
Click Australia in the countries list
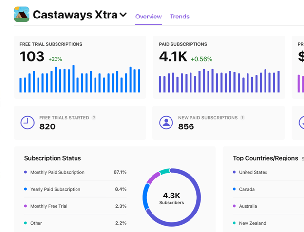(x=247, y=206)
